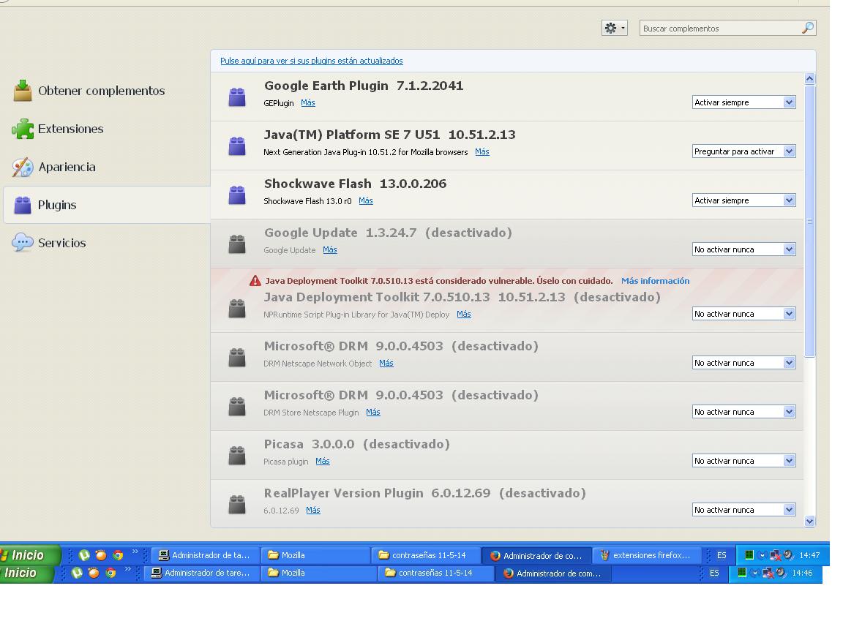Click 'Más' link beside DRM Store Netscape Plugin
This screenshot has height=632, width=843.
pyautogui.click(x=373, y=412)
